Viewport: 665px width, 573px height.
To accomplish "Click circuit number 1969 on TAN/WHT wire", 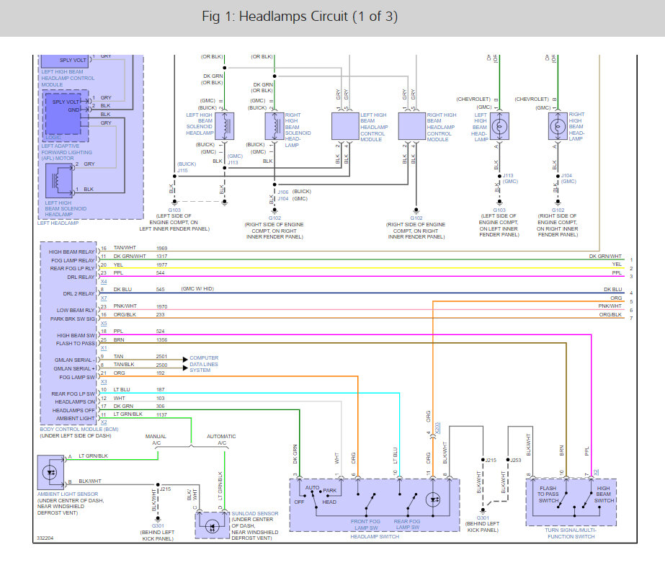I will (x=162, y=248).
